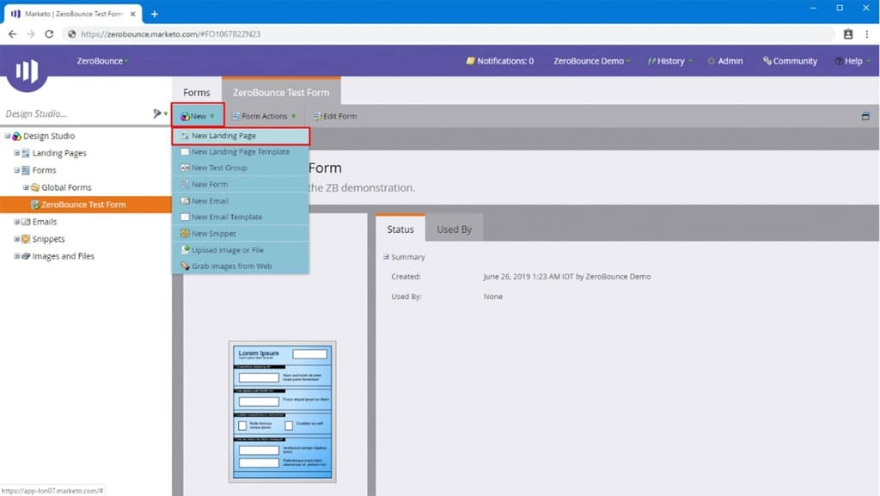Viewport: 880px width, 496px height.
Task: Expand the Landing Pages node
Action: click(x=16, y=153)
